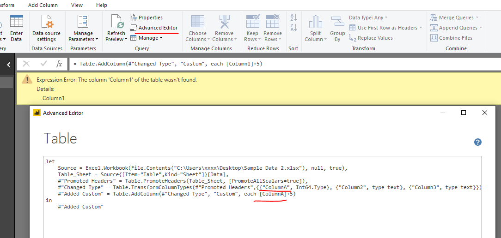Click the fx function icon
Image resolution: width=501 pixels, height=238 pixels.
pos(59,64)
